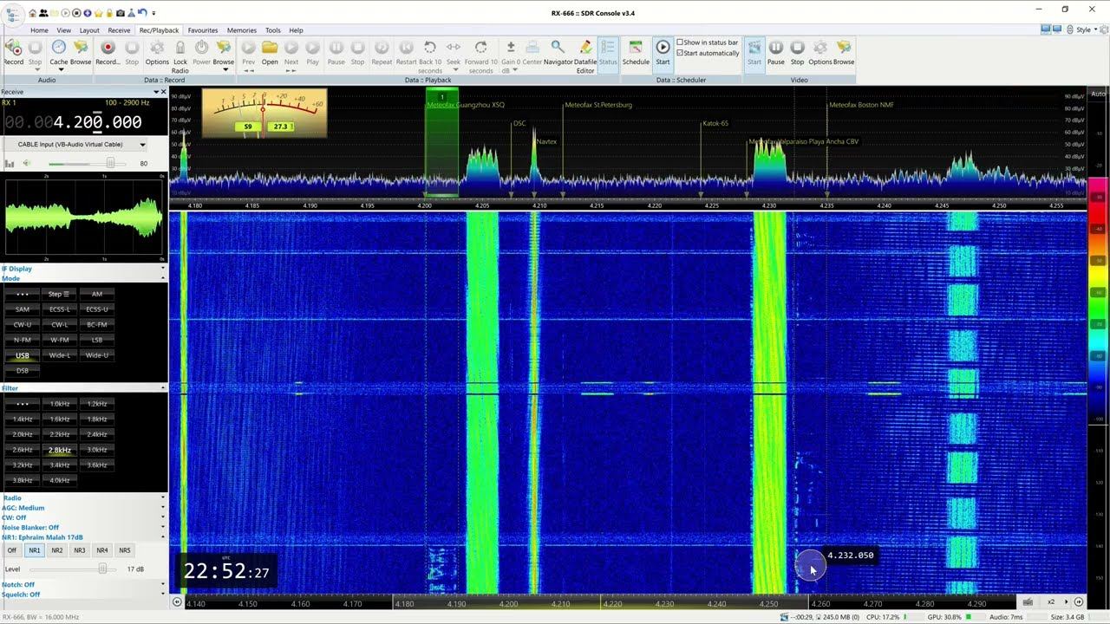
Task: Switch to the Receive ribbon tab
Action: coord(119,30)
